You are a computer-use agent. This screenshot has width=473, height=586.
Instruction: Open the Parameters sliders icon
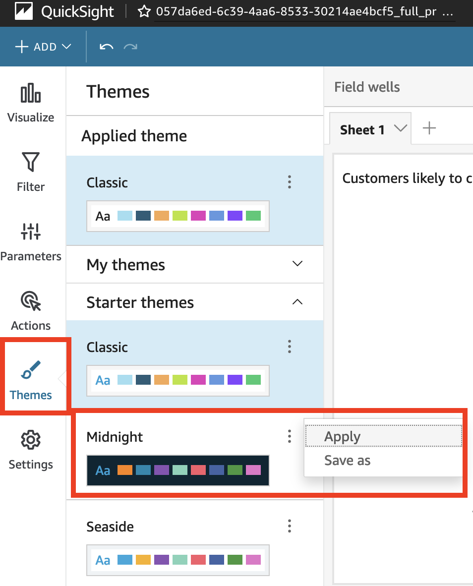click(x=31, y=232)
